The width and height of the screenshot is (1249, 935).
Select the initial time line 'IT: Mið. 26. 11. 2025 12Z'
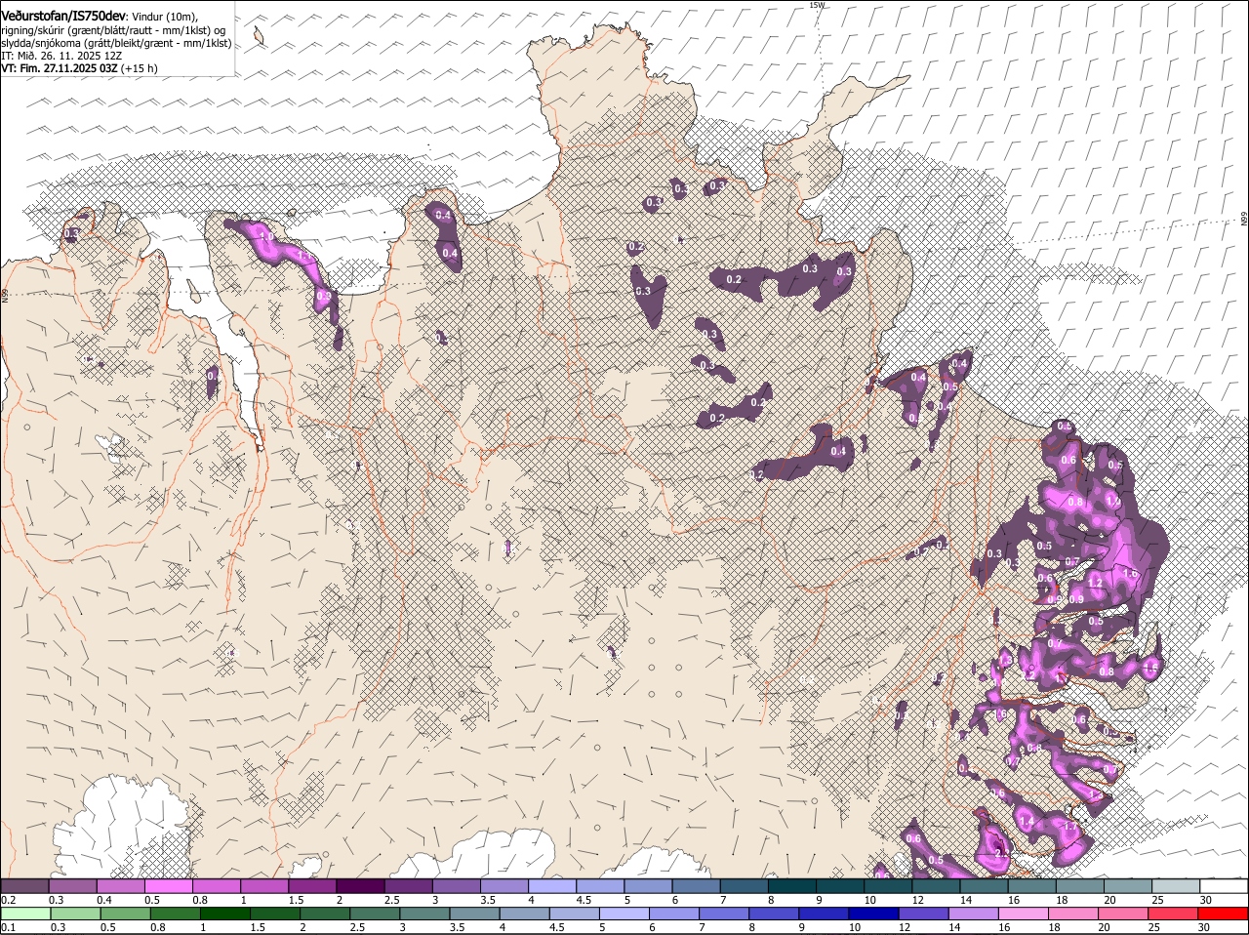(61, 56)
